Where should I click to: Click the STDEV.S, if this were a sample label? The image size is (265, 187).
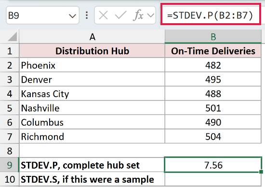92,179
